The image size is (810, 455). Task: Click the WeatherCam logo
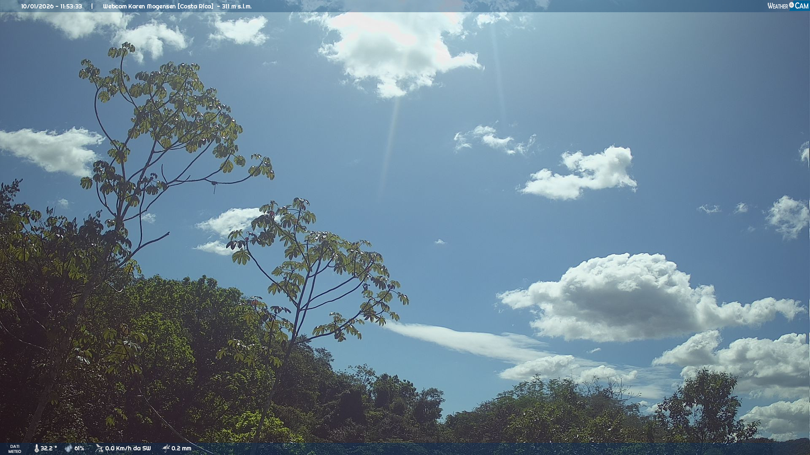point(787,6)
